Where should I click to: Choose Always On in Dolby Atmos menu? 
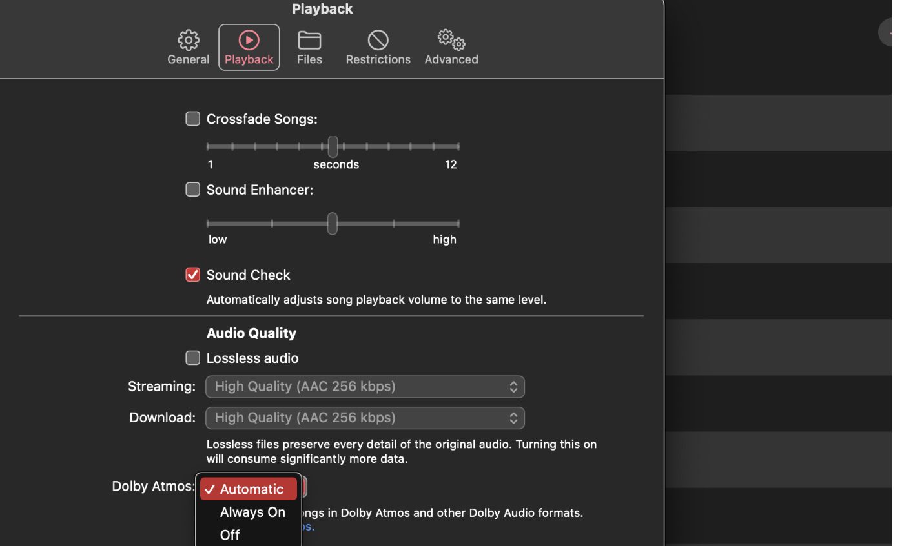(249, 512)
